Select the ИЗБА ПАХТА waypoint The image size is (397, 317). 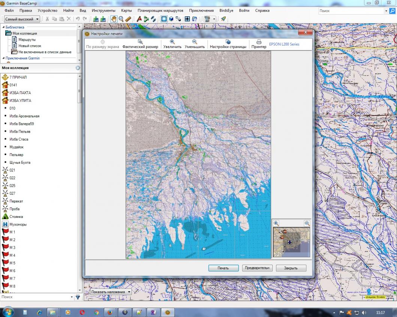pos(20,93)
